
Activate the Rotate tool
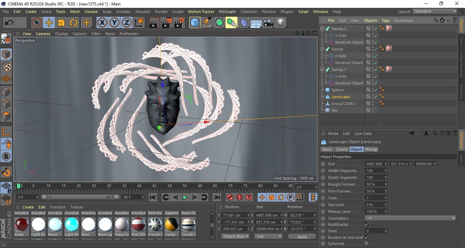tap(74, 23)
